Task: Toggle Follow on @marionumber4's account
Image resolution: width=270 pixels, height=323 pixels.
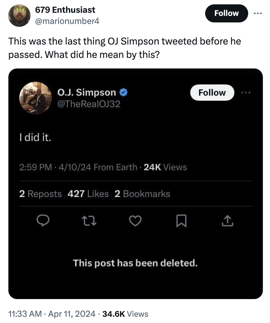Action: (226, 13)
